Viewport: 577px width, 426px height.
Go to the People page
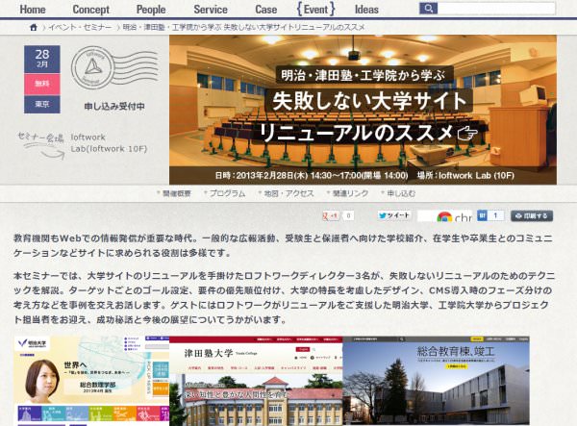pos(151,10)
